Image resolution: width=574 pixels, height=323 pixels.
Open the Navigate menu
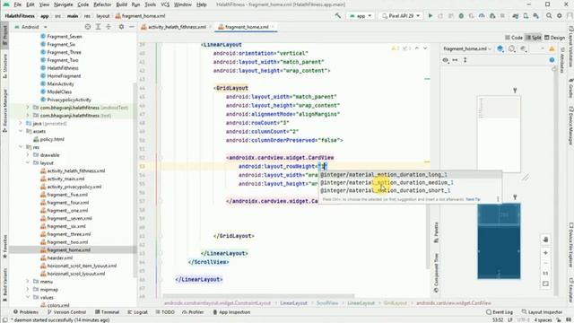[63, 4]
